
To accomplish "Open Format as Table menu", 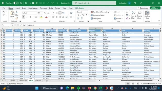I will (98, 15).
